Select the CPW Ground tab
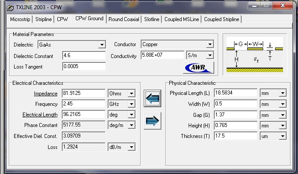298x174 pixels. 89,19
